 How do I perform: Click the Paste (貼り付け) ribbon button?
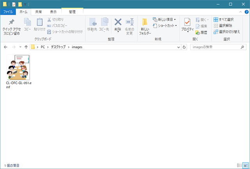pyautogui.click(x=39, y=24)
